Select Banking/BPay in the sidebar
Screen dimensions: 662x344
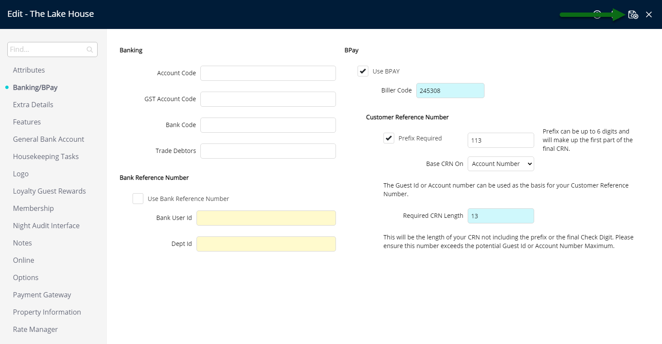[35, 87]
